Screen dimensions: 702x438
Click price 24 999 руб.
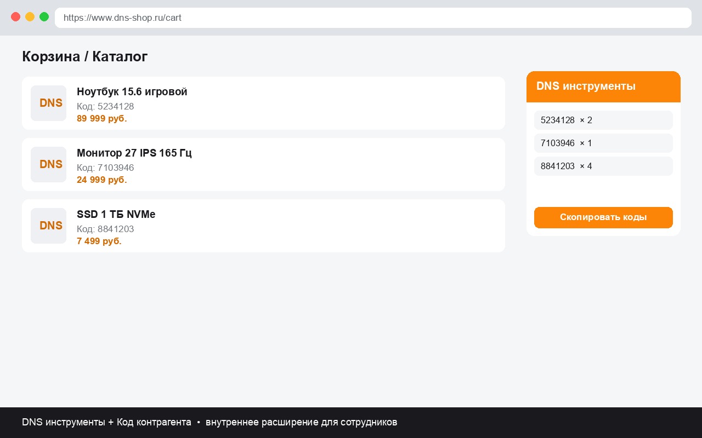point(102,180)
